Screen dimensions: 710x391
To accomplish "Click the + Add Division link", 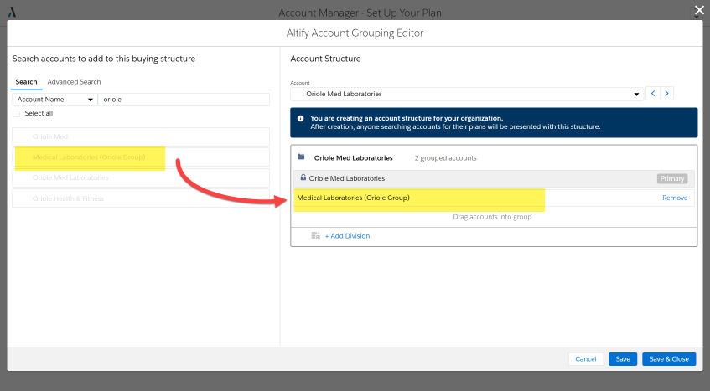I will pos(347,236).
